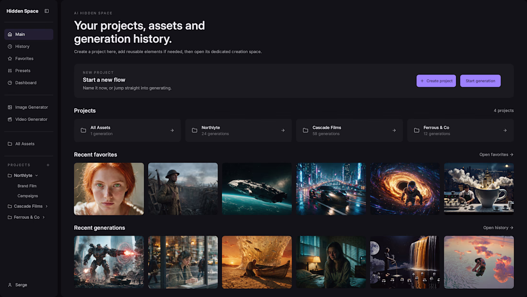Open the woman in cafe window thumbnail
The image size is (527, 297).
[x=183, y=262]
